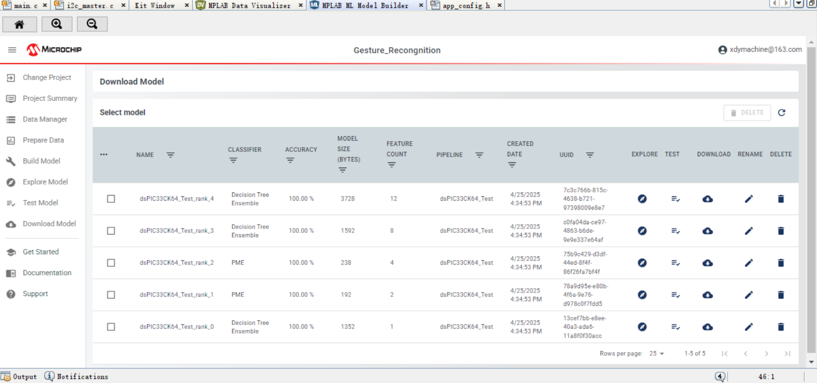Click the zoom out magnifier button
Image resolution: width=817 pixels, height=383 pixels.
(x=92, y=24)
